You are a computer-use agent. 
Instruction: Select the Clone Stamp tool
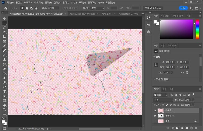[x=4, y=60]
